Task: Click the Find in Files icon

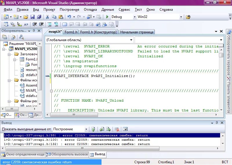Action: (x=188, y=17)
